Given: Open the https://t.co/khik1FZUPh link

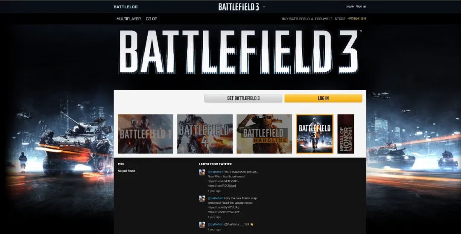Looking at the screenshot, I should click(x=223, y=181).
